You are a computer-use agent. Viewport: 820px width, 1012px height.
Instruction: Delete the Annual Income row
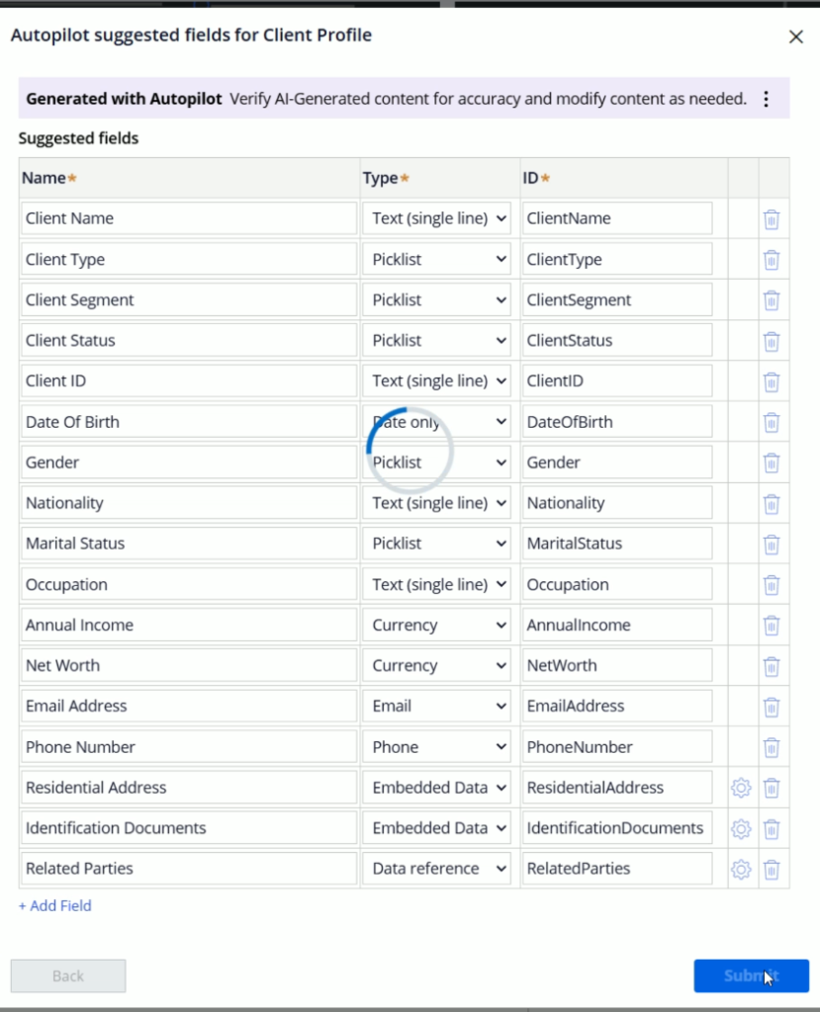[x=772, y=626]
